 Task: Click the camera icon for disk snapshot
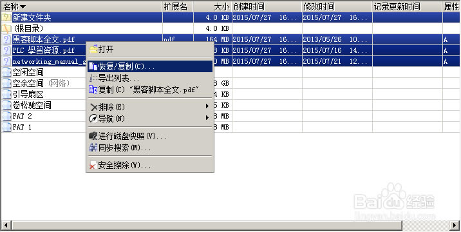(x=93, y=136)
